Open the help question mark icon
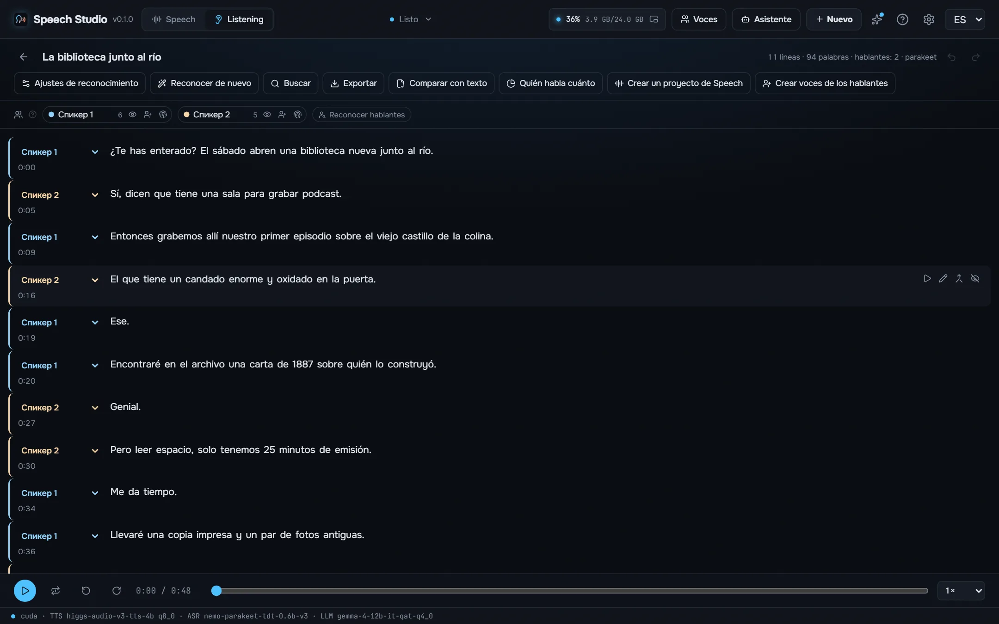This screenshot has height=624, width=999. (902, 19)
